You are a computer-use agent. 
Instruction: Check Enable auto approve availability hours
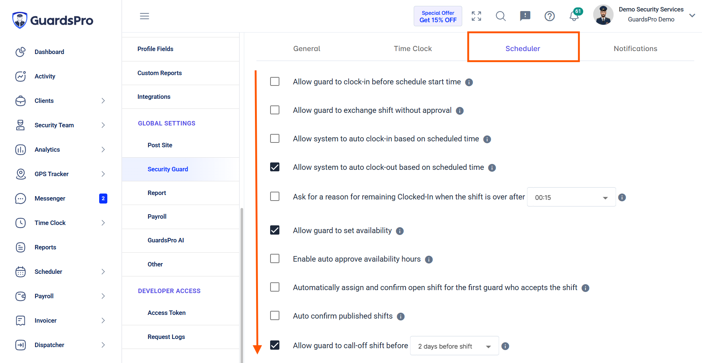275,258
